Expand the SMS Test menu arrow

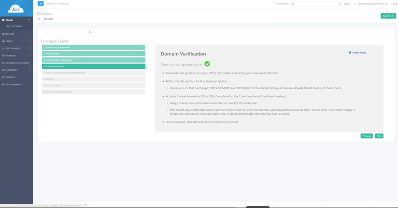29,34
